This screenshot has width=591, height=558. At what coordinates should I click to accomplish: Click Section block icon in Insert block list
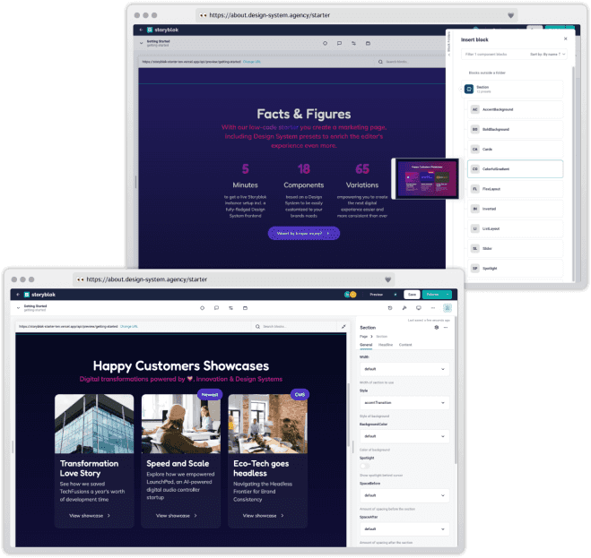tap(469, 90)
